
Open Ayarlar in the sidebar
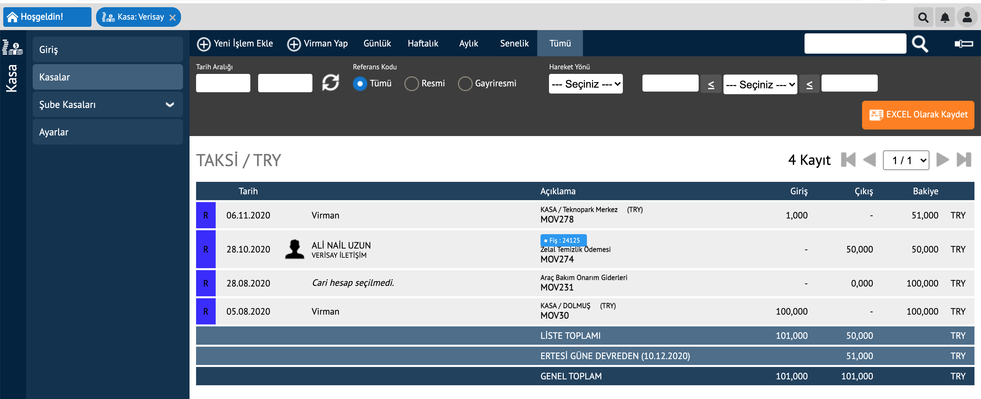(x=108, y=132)
